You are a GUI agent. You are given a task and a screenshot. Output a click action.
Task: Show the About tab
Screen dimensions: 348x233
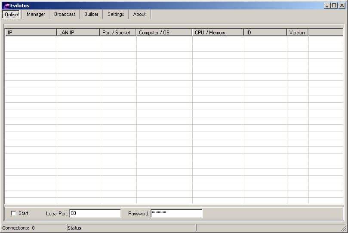pos(139,14)
